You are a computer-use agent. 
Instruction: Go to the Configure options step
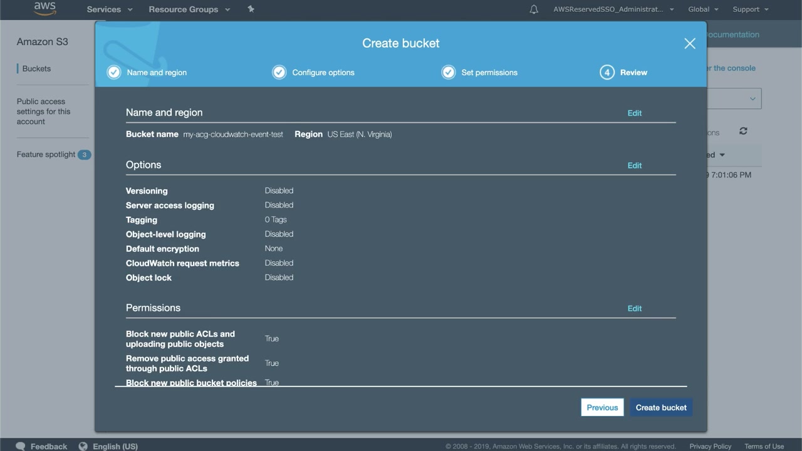point(323,73)
